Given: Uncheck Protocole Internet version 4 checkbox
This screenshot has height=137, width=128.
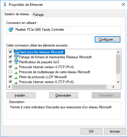Looking at the screenshot, I should pyautogui.click(x=10, y=67).
